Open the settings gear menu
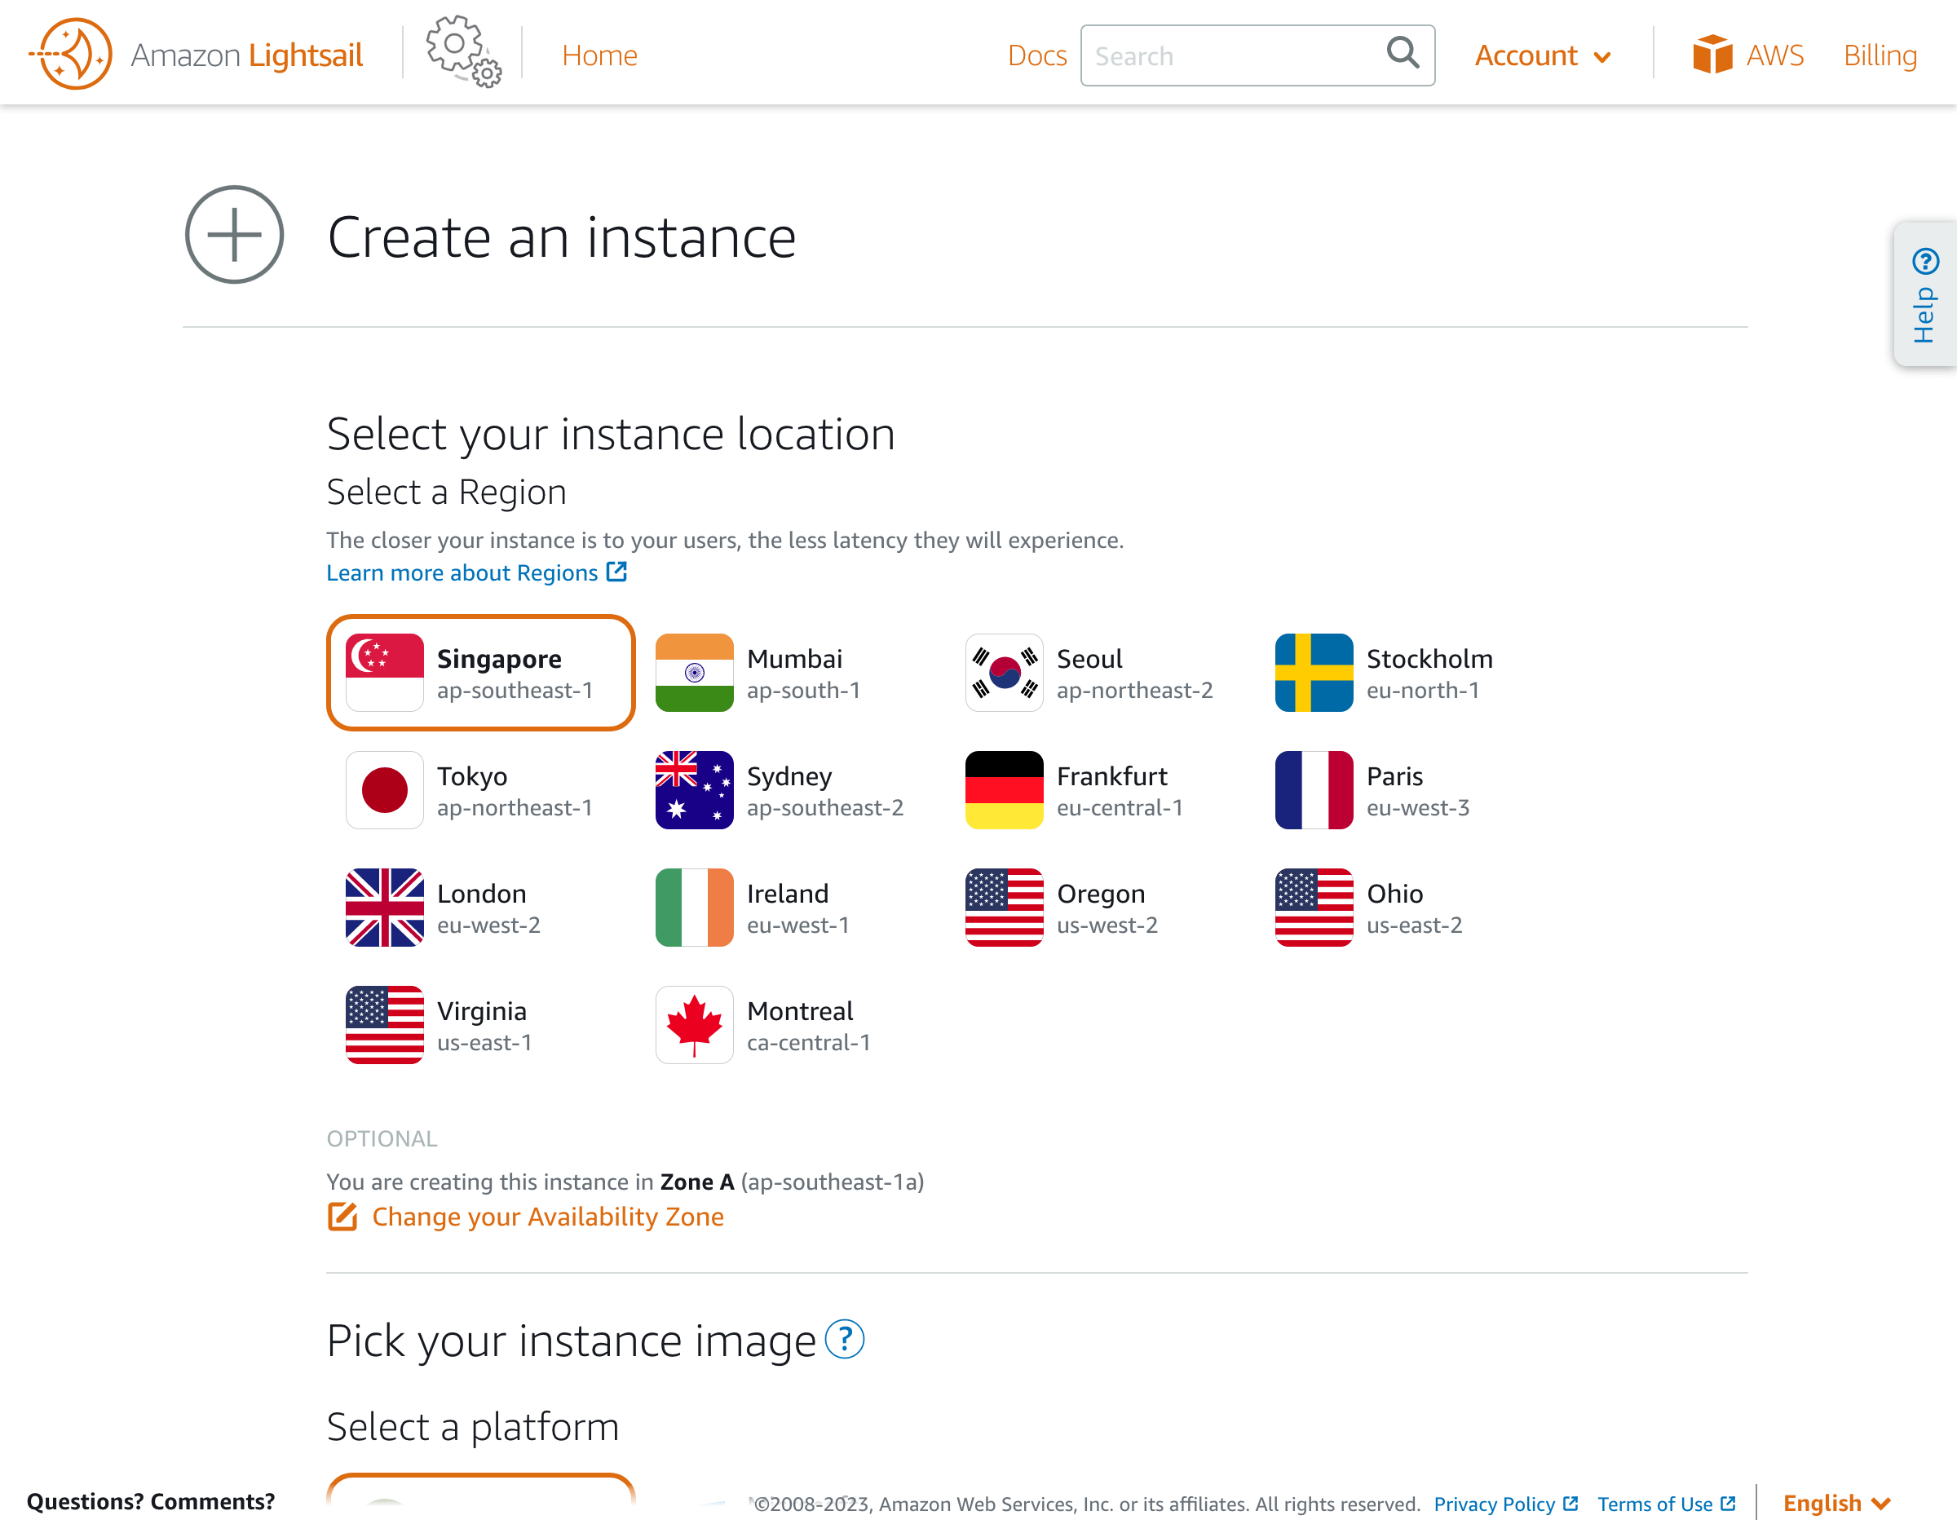The width and height of the screenshot is (1957, 1533). [459, 52]
